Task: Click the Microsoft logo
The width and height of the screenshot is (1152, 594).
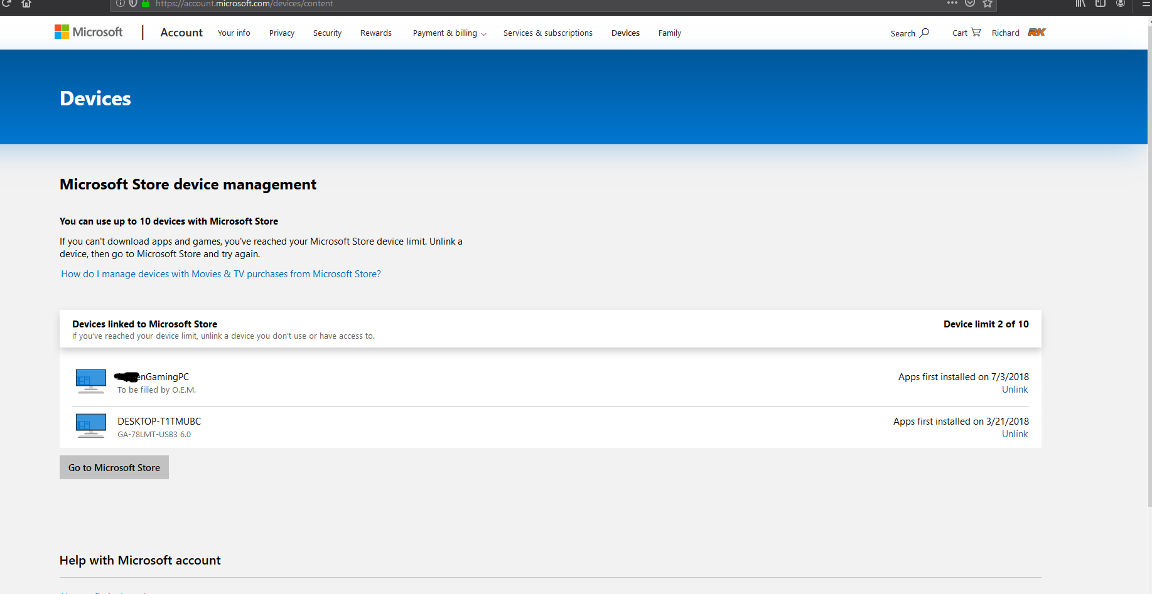Action: tap(89, 32)
